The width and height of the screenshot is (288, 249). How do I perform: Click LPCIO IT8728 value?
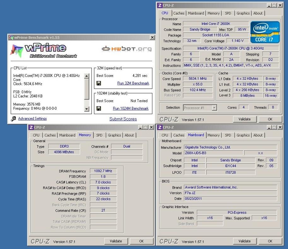tap(231, 172)
